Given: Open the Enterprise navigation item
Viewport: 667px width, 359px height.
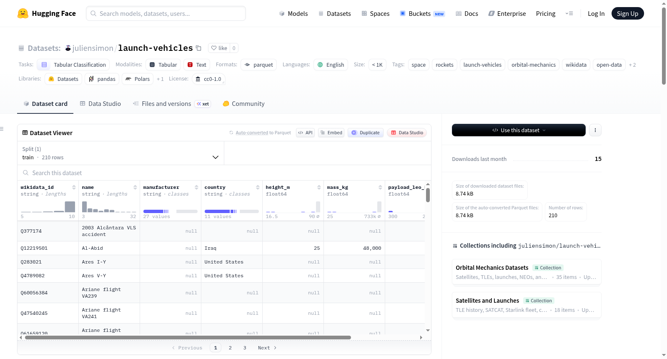Looking at the screenshot, I should (507, 13).
